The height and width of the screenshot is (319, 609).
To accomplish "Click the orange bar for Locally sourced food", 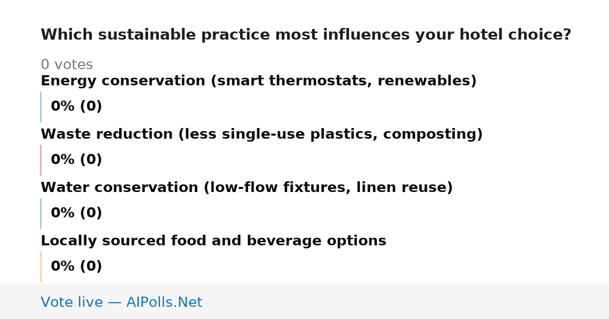I will point(41,267).
